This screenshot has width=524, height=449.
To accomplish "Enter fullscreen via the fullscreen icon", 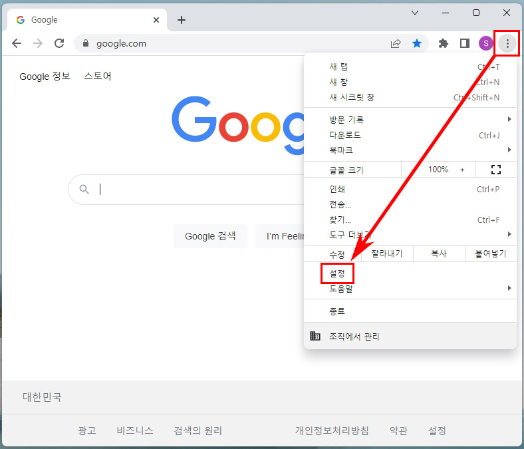I will (x=496, y=170).
